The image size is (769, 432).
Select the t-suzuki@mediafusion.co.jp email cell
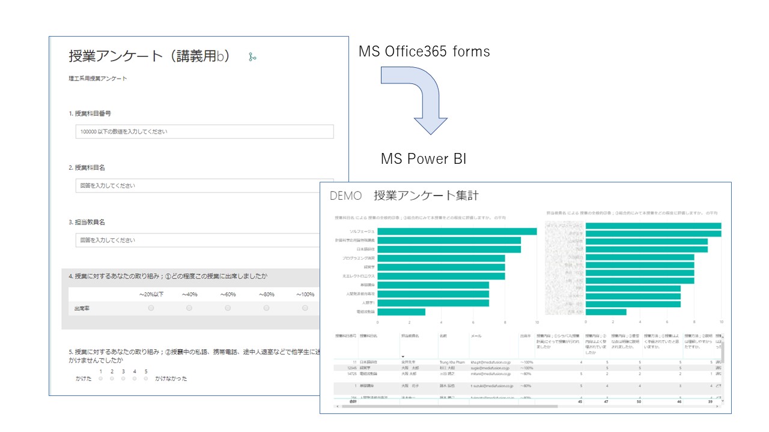point(491,386)
